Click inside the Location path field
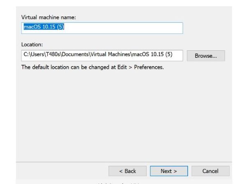Screen dimensions: 247x184 click(102, 56)
